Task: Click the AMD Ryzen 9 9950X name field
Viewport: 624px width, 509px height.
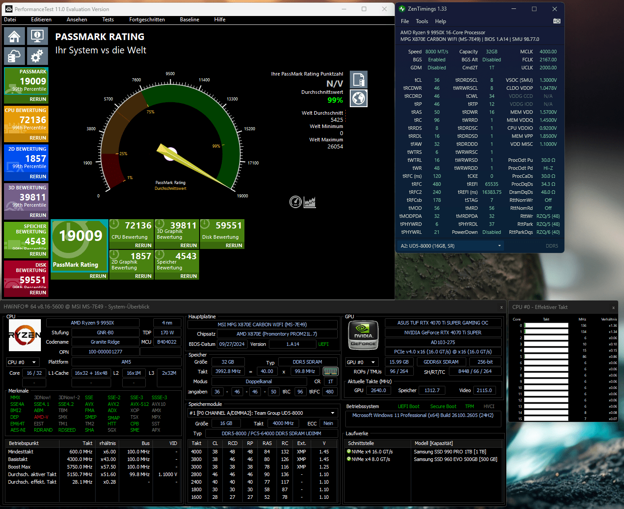Action: point(92,323)
